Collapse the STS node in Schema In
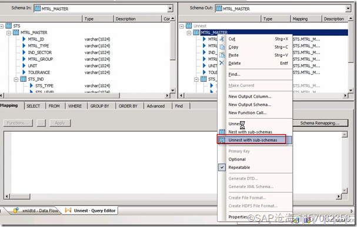 (x=2, y=26)
